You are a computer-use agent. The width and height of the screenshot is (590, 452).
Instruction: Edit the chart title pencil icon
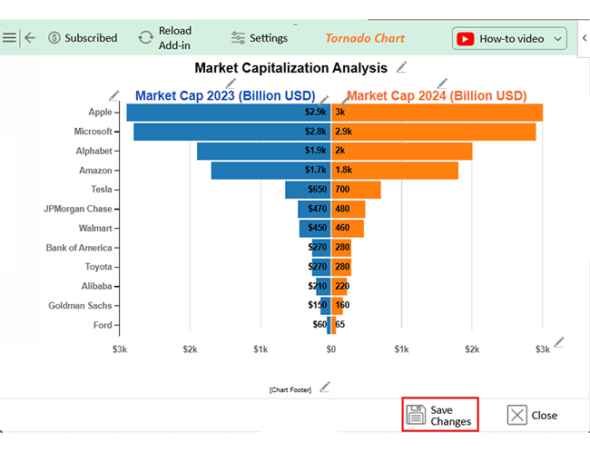point(401,67)
